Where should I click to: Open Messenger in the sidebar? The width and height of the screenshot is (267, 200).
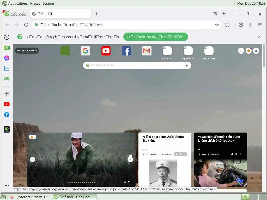(7, 58)
